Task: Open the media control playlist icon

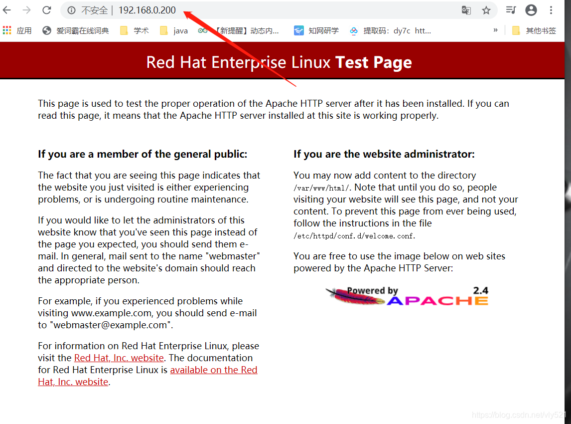Action: coord(511,10)
